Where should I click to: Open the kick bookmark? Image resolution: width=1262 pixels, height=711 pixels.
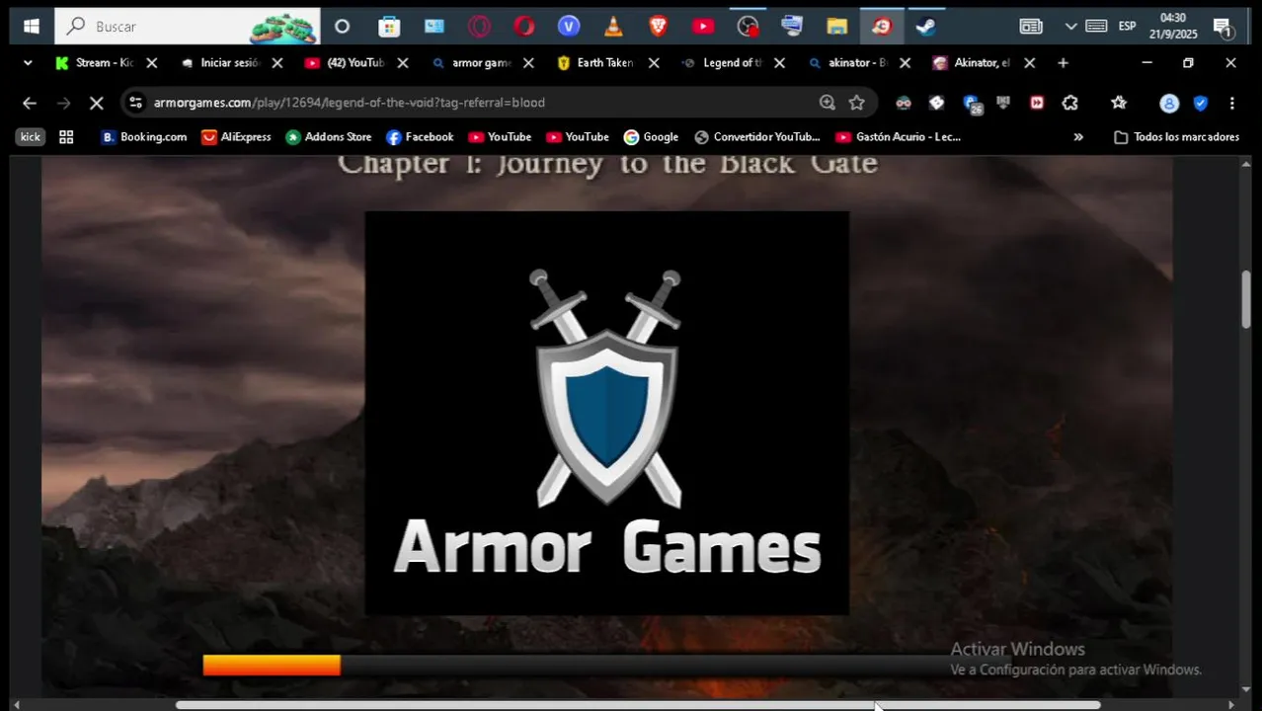tap(31, 137)
